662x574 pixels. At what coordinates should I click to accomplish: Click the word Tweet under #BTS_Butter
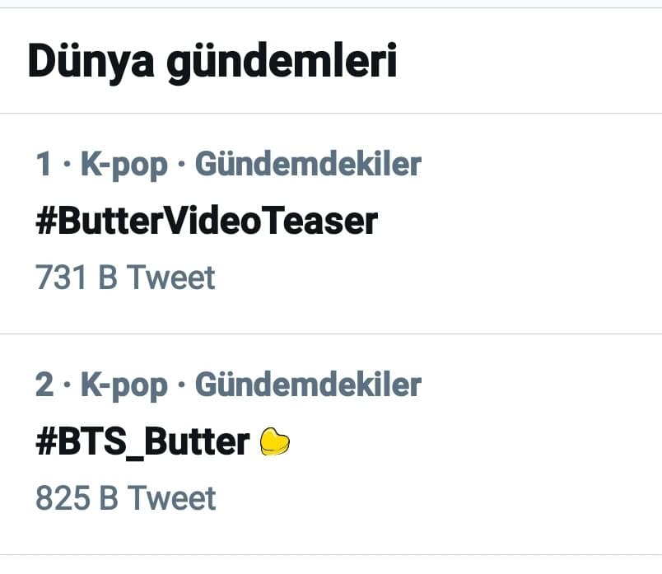(171, 498)
